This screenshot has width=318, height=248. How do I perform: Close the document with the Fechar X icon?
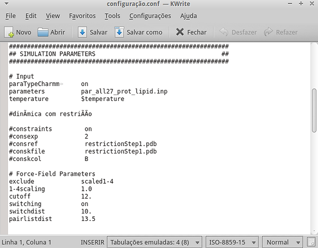[x=180, y=32]
